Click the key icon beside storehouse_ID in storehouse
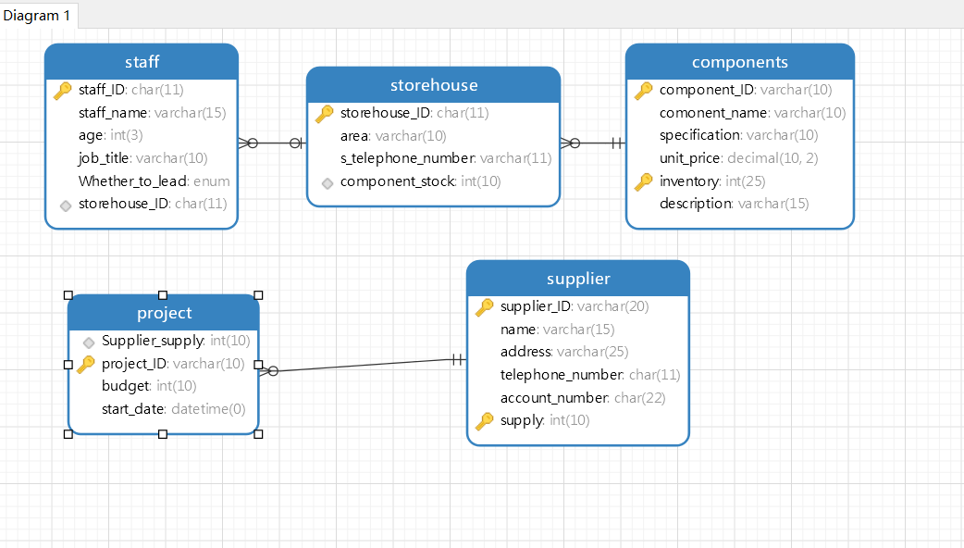964x548 pixels. coord(324,114)
